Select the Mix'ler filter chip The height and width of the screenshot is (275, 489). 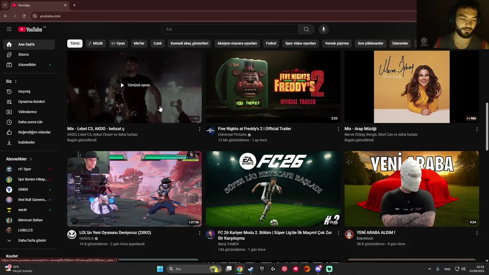pos(139,44)
